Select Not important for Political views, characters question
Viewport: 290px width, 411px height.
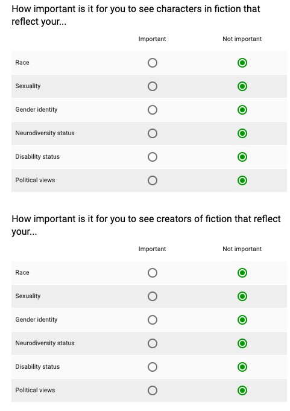click(x=242, y=180)
